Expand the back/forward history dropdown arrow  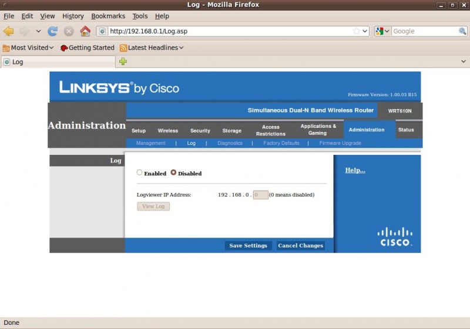[x=39, y=31]
